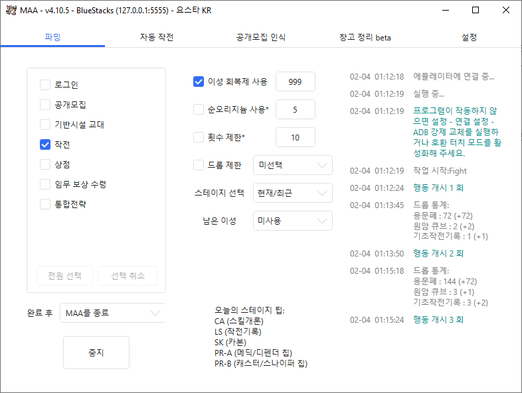
Task: Click the 스테이지 선택 label
Action: (219, 193)
